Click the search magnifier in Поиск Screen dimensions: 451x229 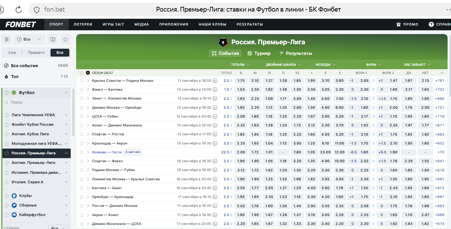click(x=6, y=102)
